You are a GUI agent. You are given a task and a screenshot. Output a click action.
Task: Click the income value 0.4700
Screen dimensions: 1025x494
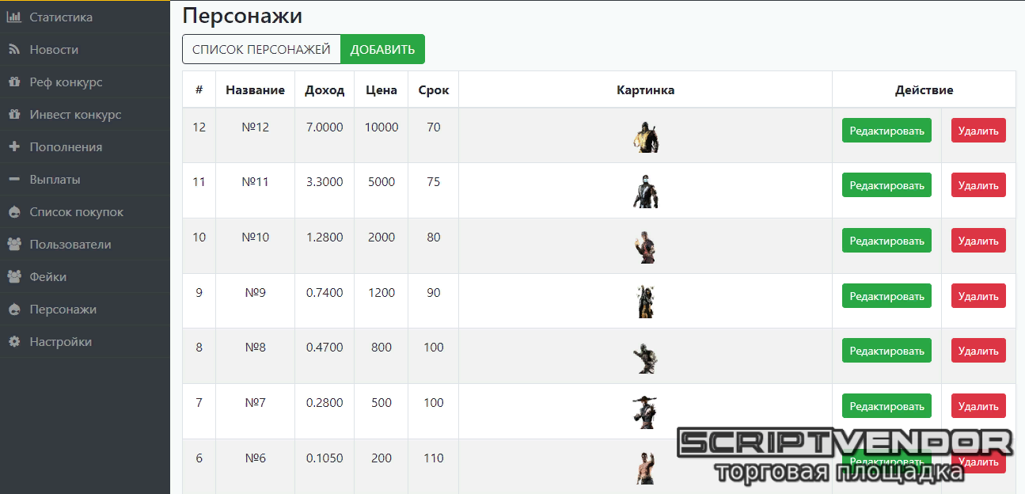(325, 347)
